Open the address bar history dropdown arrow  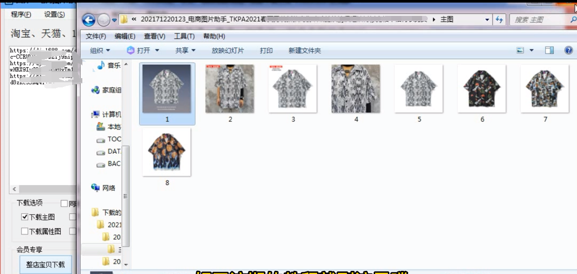(x=487, y=20)
